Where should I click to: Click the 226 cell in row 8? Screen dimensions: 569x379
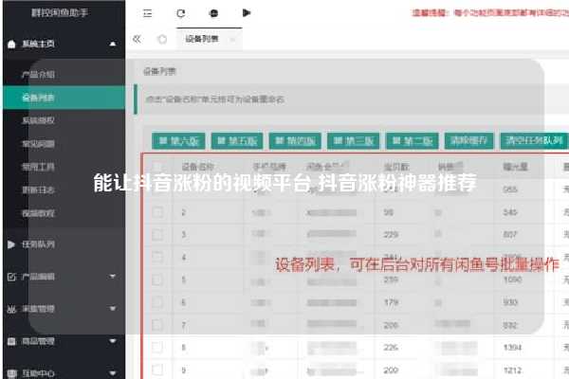tap(391, 348)
